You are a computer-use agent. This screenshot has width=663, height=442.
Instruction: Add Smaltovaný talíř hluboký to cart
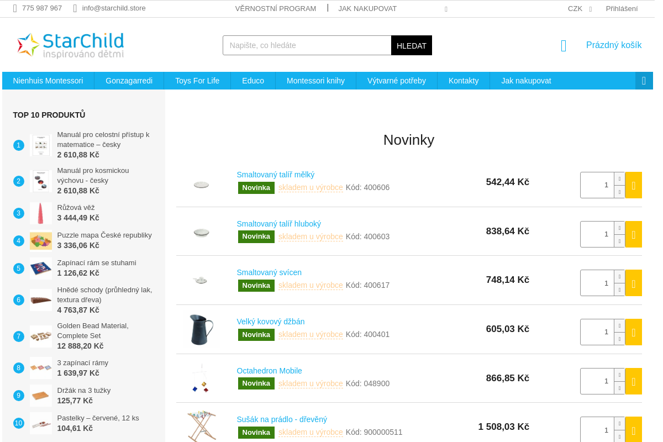point(633,234)
